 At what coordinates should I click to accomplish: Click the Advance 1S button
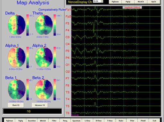click(40, 105)
